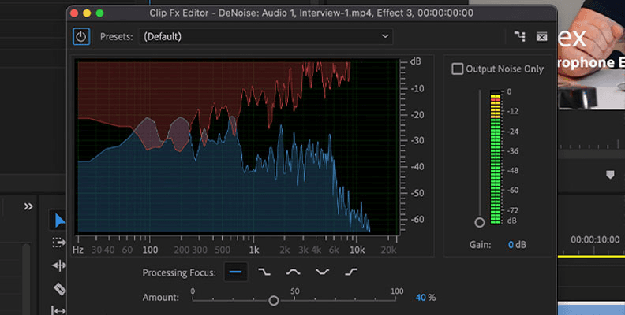The height and width of the screenshot is (315, 625).
Task: Expand the panel overflow double chevron
Action: point(28,206)
